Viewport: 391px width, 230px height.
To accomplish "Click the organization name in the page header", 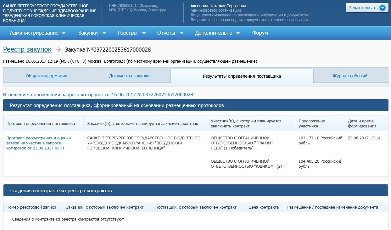I will pyautogui.click(x=50, y=13).
